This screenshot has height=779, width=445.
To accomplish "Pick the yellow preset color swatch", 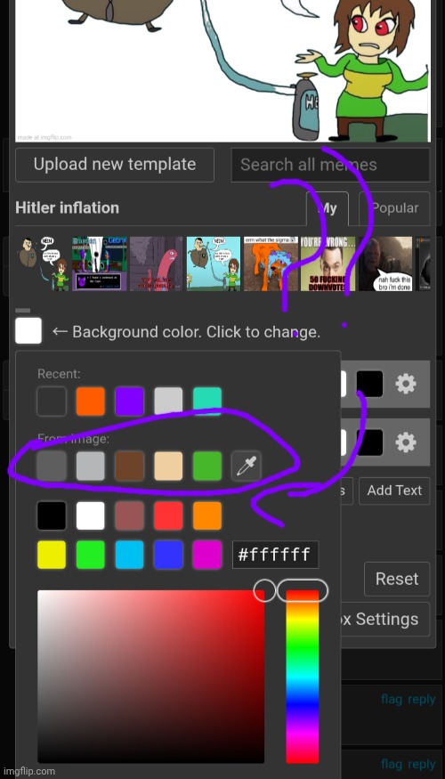I will 52,555.
